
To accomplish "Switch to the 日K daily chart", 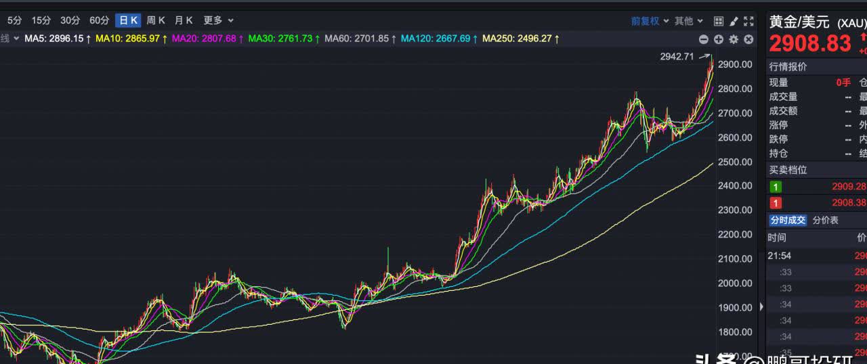I will point(128,20).
